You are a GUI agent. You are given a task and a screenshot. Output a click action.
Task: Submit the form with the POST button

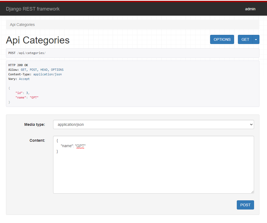pos(245,205)
